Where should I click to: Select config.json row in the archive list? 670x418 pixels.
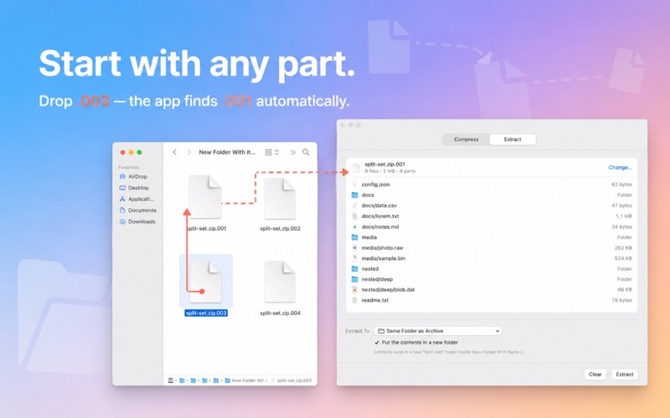click(x=492, y=185)
